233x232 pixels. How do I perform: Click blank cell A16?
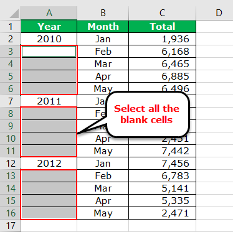click(x=49, y=213)
